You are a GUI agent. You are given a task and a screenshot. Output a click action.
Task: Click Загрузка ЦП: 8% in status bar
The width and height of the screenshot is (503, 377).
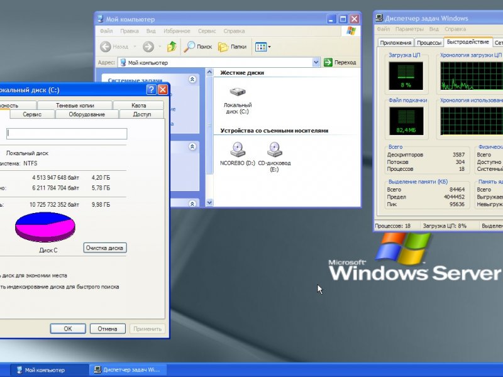click(445, 226)
